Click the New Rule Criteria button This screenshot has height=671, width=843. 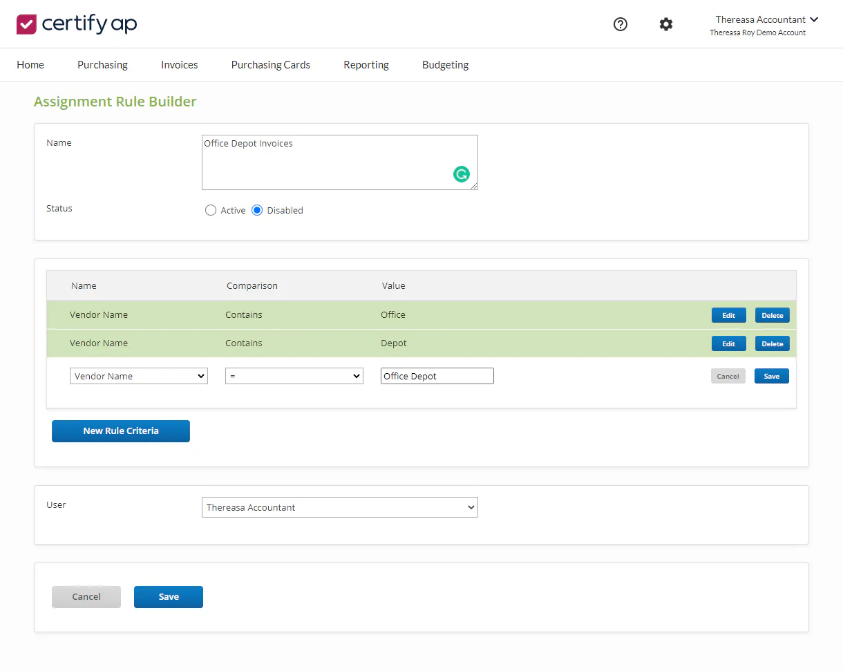pyautogui.click(x=121, y=431)
